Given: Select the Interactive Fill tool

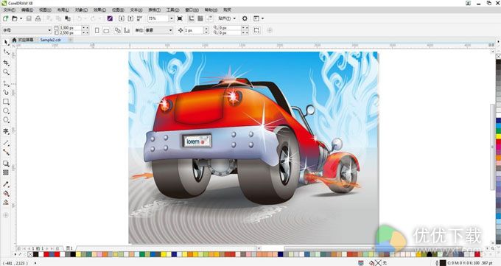Looking at the screenshot, I should point(6,193).
